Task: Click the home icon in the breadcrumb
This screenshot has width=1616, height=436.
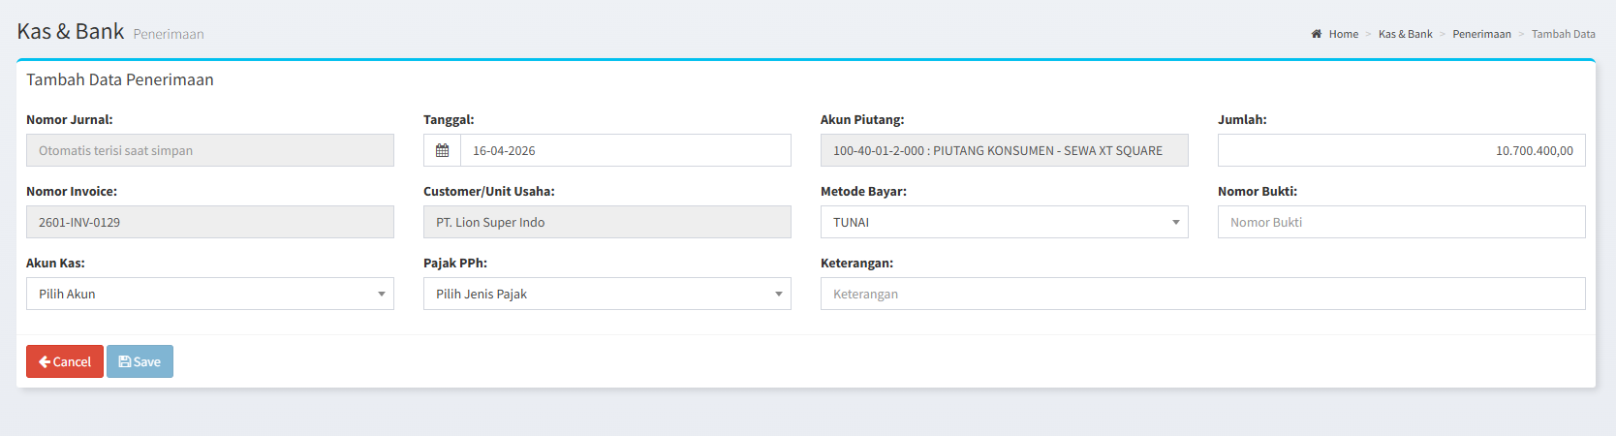Action: 1317,34
